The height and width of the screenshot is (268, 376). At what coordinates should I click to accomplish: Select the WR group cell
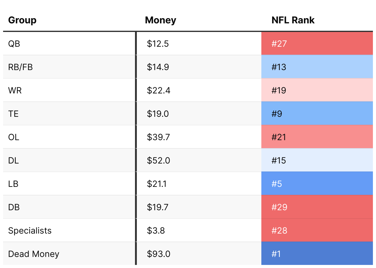point(15,90)
